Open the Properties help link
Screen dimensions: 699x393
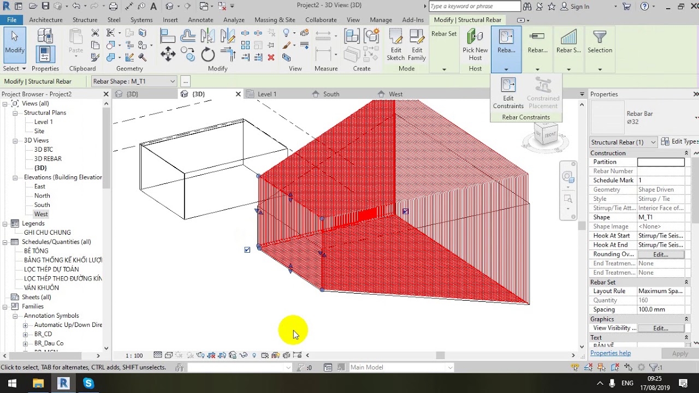(611, 353)
